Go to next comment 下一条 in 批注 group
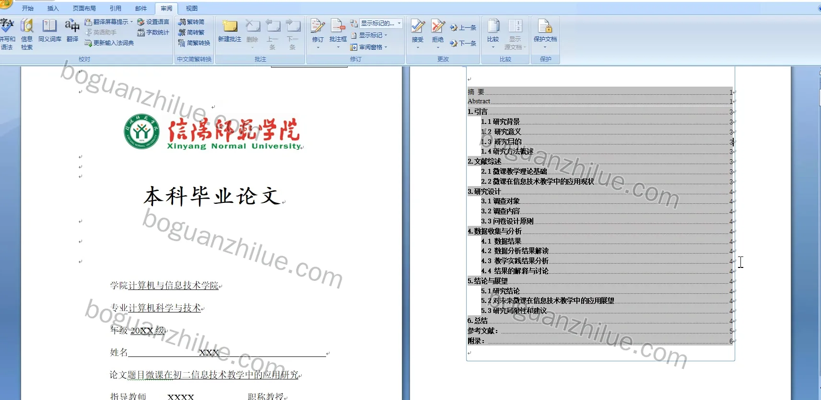 pyautogui.click(x=293, y=34)
